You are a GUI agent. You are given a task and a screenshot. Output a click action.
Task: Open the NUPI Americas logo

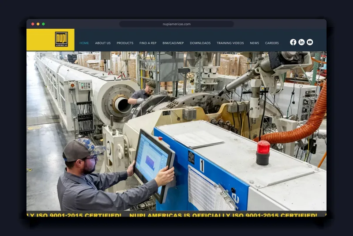[61, 39]
